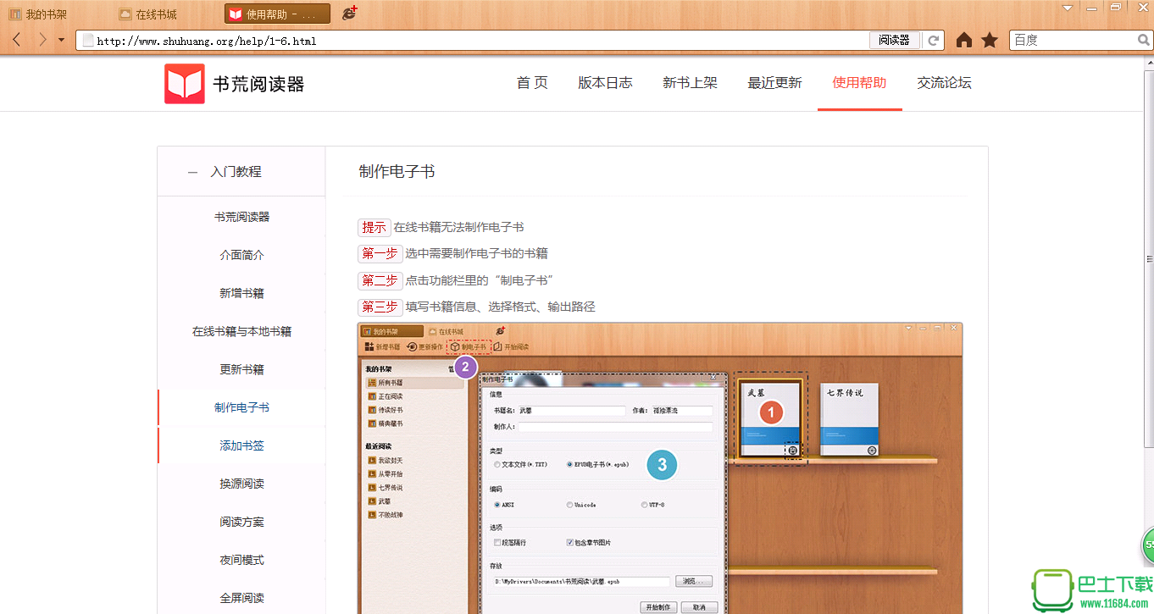Open the 全屏阅读 tutorial
The height and width of the screenshot is (614, 1154).
point(241,598)
